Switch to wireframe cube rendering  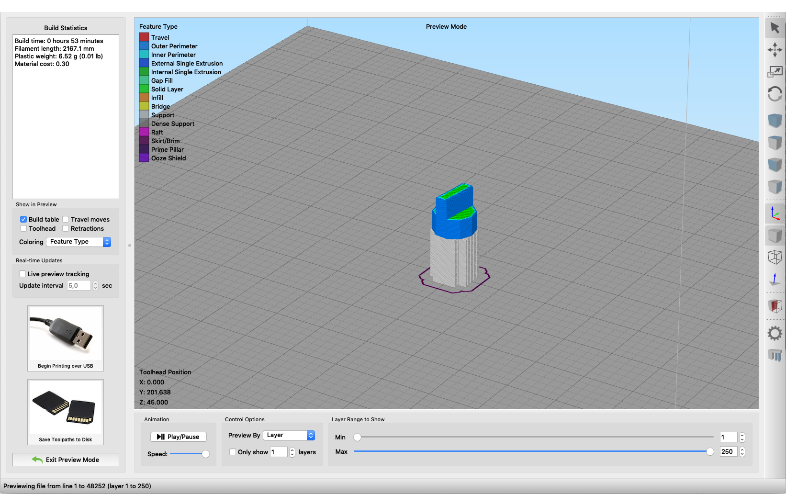775,258
